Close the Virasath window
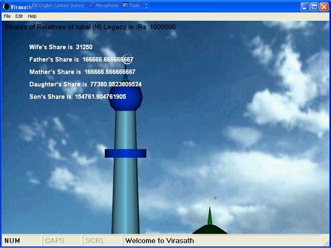Viewport: 331px width, 248px height. click(x=324, y=7)
